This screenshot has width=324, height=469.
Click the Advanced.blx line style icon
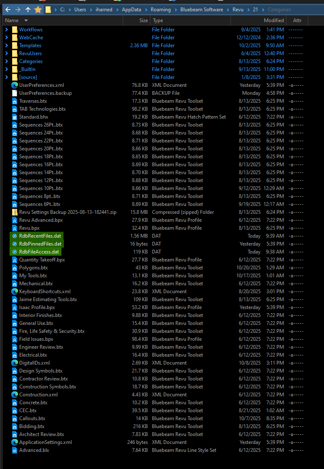tap(14, 450)
